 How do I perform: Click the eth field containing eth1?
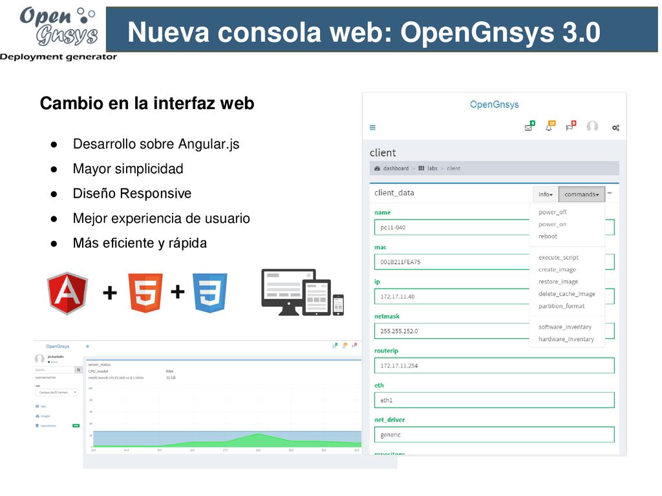pyautogui.click(x=495, y=400)
